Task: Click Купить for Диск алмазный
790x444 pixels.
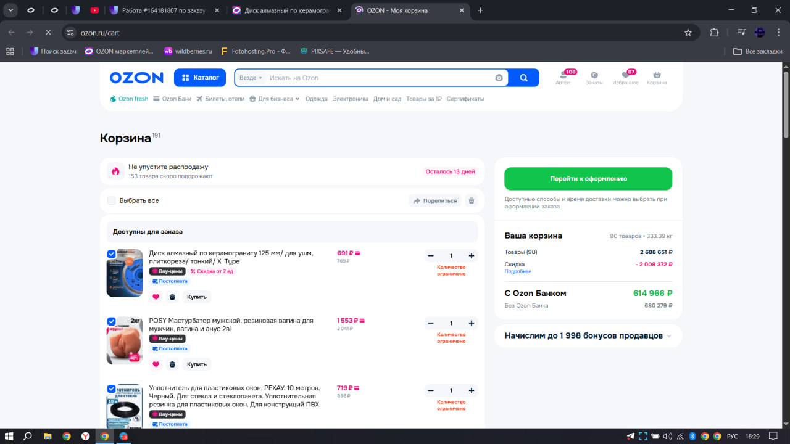Action: (x=197, y=297)
